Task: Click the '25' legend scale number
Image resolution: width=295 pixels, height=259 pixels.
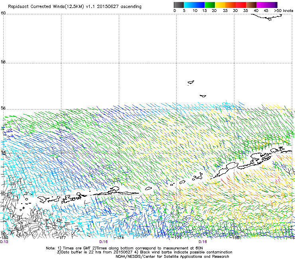Action: click(x=225, y=11)
